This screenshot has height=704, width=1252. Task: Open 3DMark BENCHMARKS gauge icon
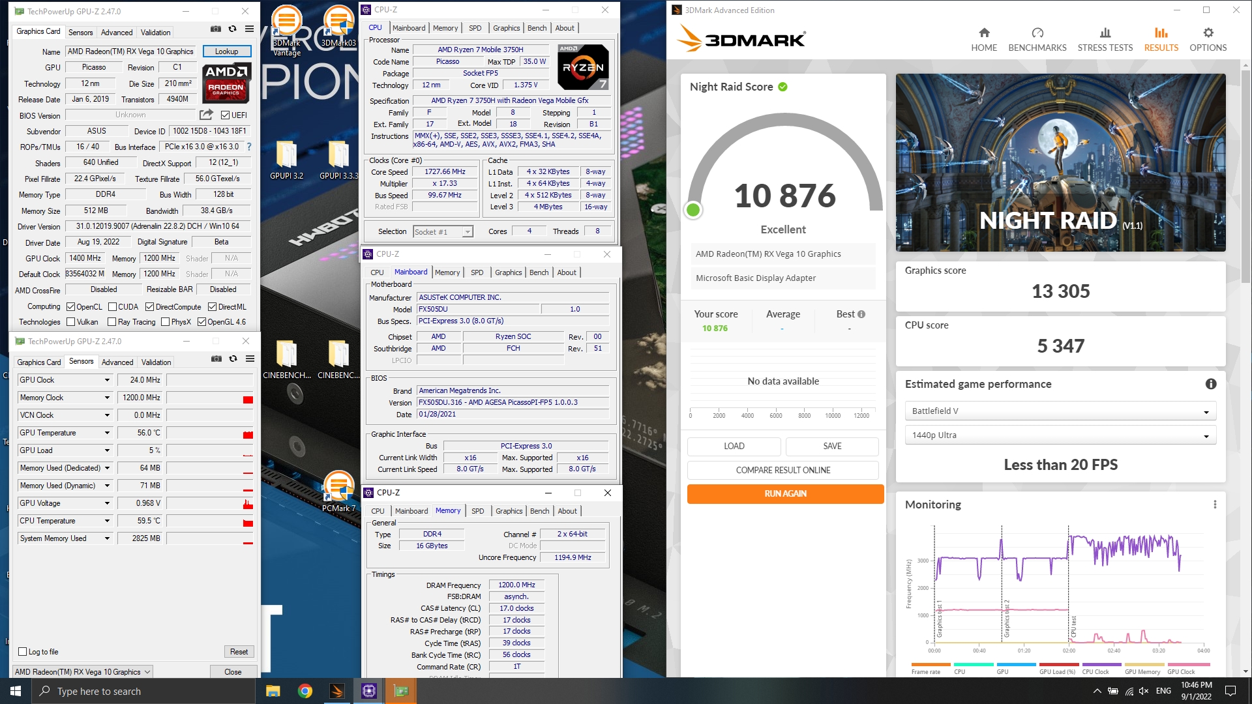tap(1037, 33)
